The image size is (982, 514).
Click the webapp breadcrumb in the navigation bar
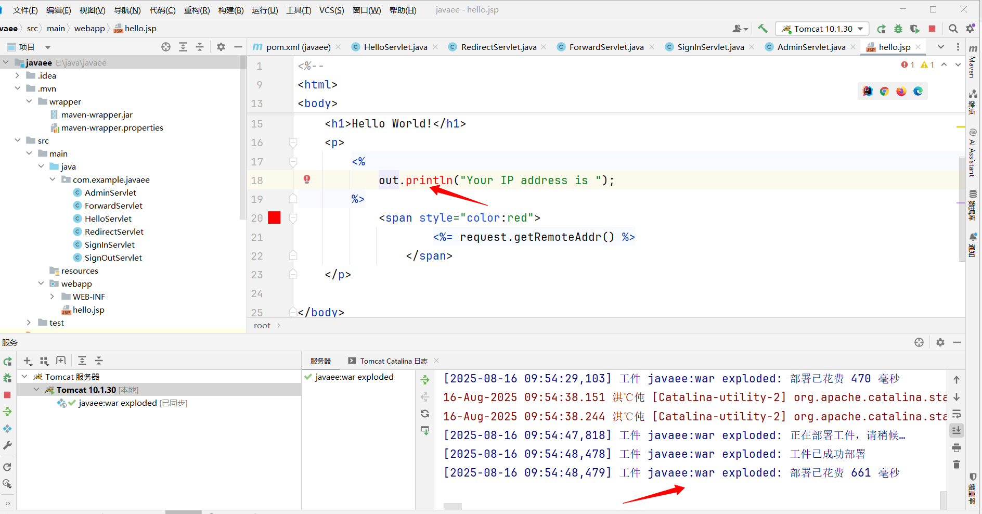pos(89,29)
